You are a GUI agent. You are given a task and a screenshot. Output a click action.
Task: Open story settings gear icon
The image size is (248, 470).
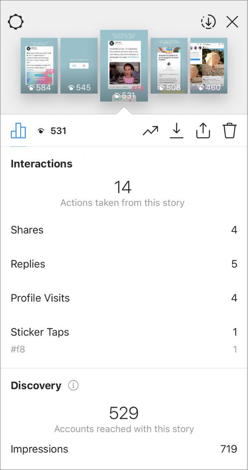(16, 21)
